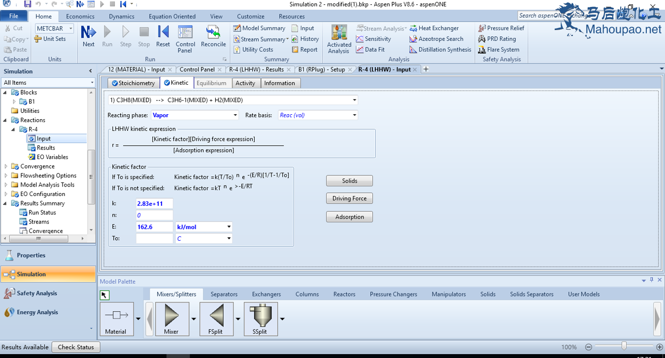Open the Input summary
Screen dimensions: 665x358
tap(302, 28)
